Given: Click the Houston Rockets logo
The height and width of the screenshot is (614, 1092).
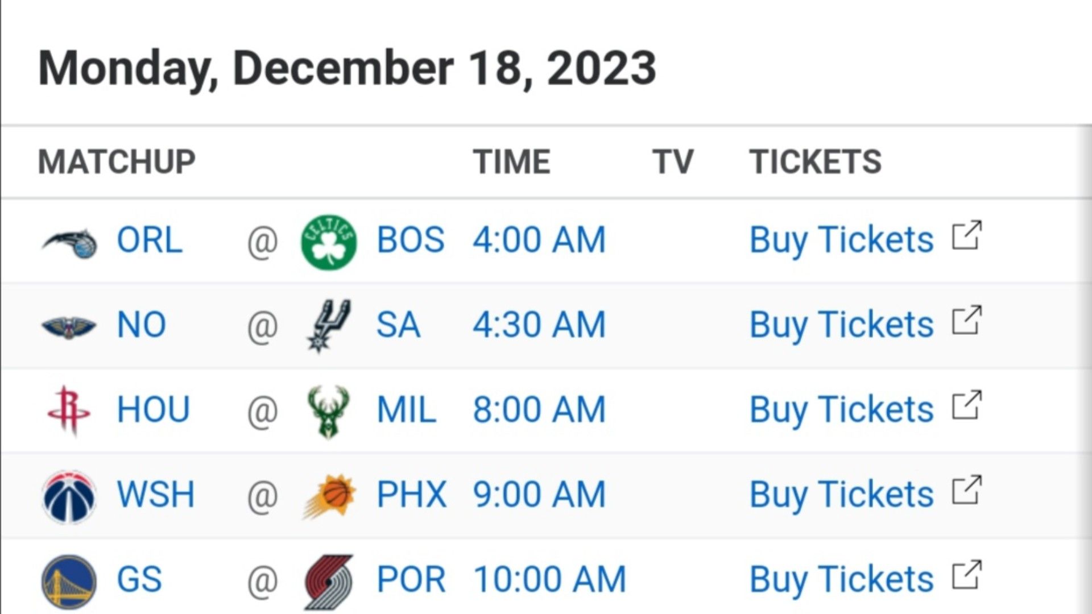Looking at the screenshot, I should [x=69, y=410].
